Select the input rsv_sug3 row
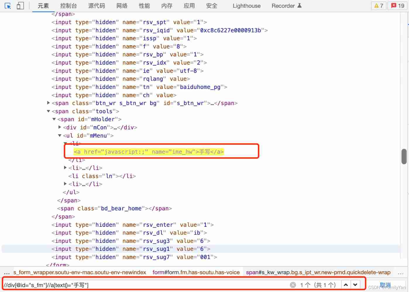The image size is (409, 292). [131, 241]
